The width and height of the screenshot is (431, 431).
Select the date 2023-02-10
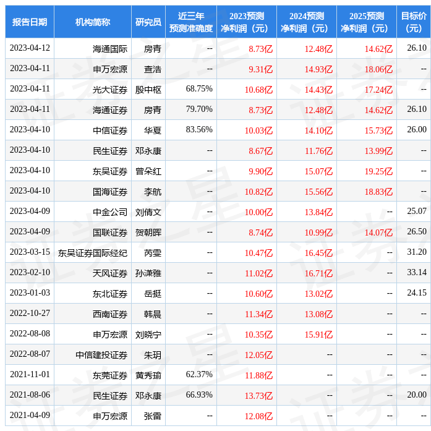pos(30,273)
